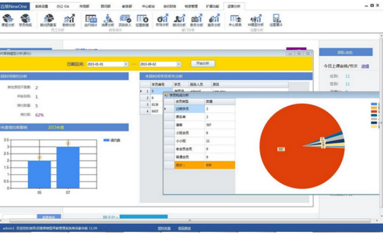The image size is (383, 233).
Task: Click the 2015年度 year label
Action: click(x=56, y=127)
